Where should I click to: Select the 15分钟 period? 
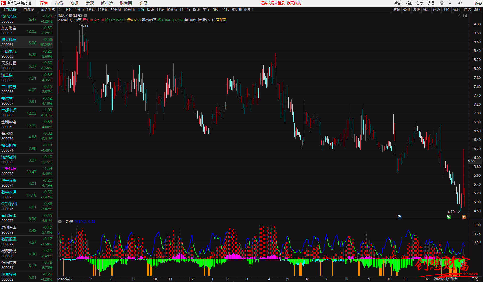tap(103, 10)
